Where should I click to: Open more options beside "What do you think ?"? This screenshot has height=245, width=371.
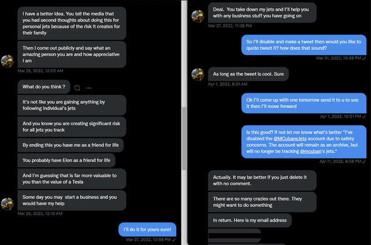tap(88, 88)
